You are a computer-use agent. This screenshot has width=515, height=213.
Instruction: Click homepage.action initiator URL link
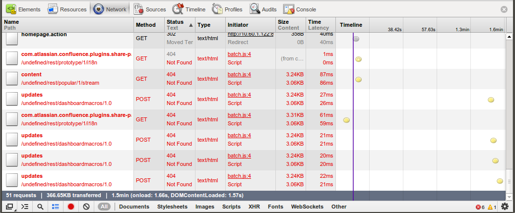251,34
